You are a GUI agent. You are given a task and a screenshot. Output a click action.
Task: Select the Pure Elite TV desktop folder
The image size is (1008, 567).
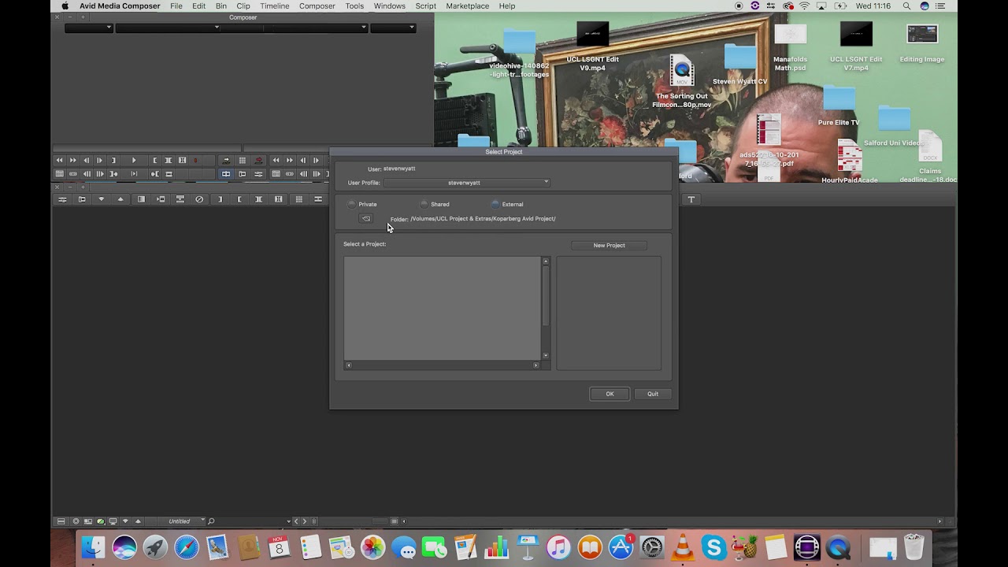(839, 106)
